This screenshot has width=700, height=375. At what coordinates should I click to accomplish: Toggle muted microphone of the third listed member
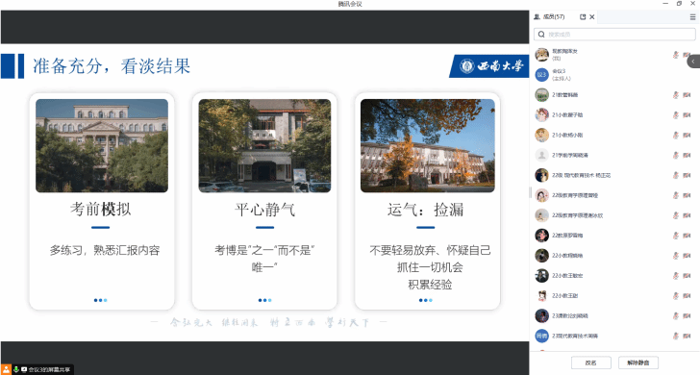[x=676, y=94]
